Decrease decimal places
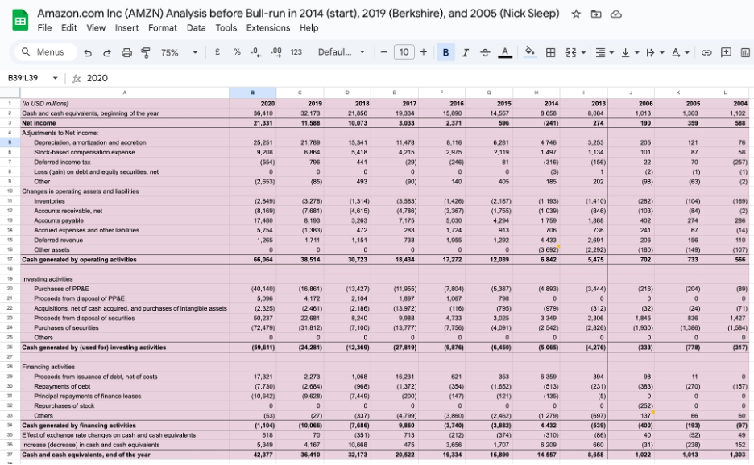The image size is (754, 465). pyautogui.click(x=256, y=52)
